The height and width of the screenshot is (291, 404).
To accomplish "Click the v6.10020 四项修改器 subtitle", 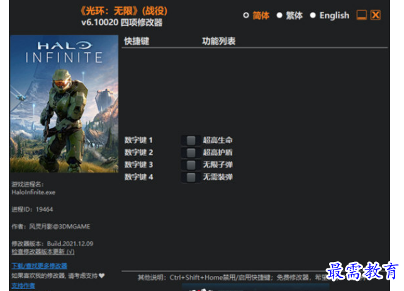I will tap(122, 23).
